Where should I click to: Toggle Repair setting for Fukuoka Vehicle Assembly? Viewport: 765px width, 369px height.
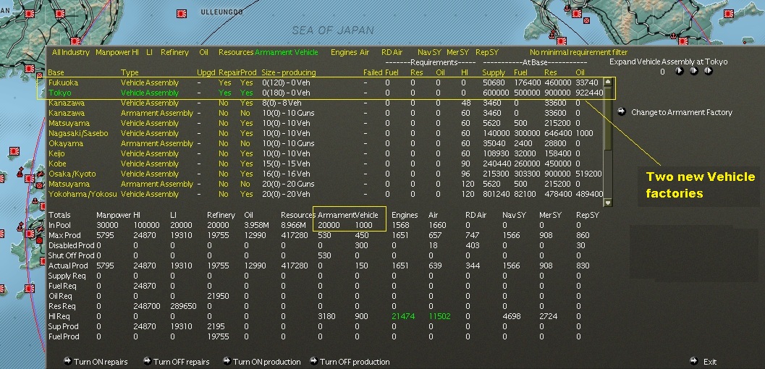pos(225,83)
